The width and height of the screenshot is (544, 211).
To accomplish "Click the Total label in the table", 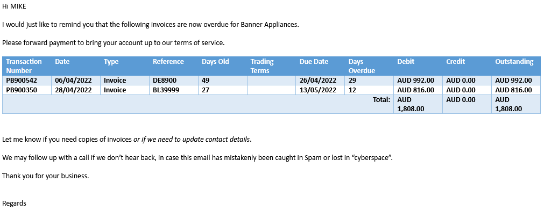I will click(381, 100).
